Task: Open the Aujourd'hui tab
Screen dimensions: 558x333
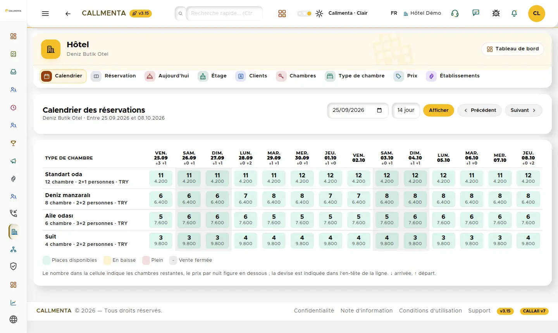Action: click(167, 76)
